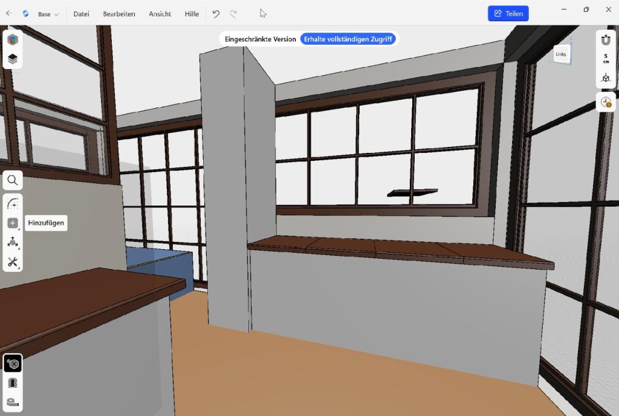Click Erhalte vollständigen Zugriff button
The width and height of the screenshot is (619, 416).
pyautogui.click(x=348, y=39)
